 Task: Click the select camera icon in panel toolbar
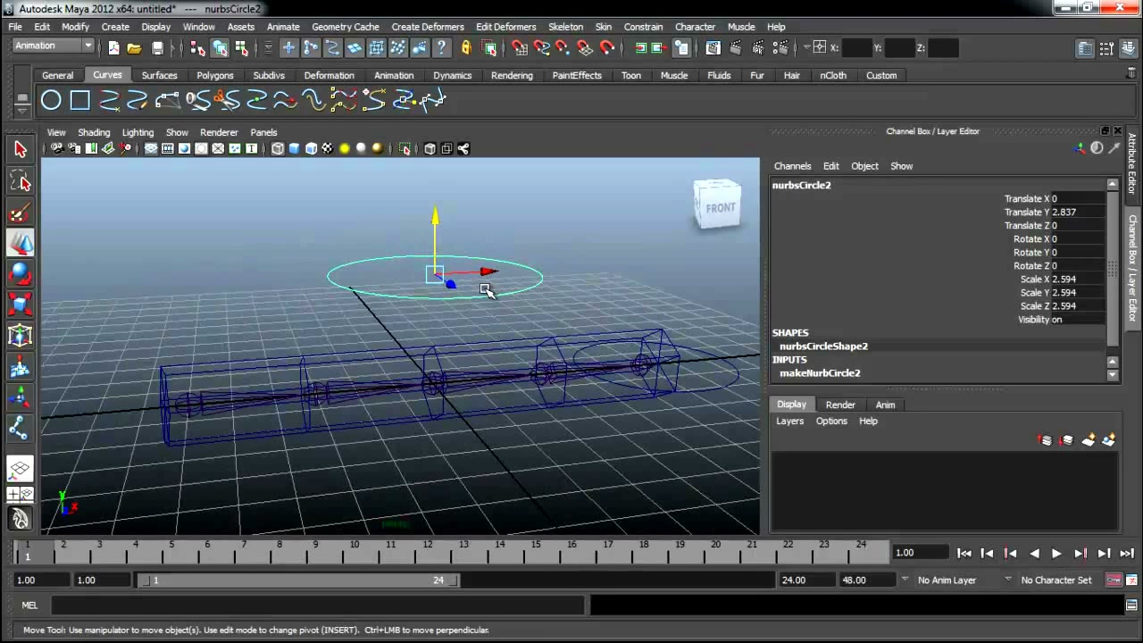(57, 149)
